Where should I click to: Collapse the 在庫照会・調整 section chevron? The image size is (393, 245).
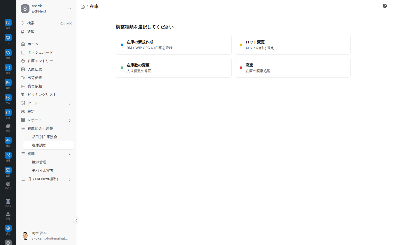70,129
